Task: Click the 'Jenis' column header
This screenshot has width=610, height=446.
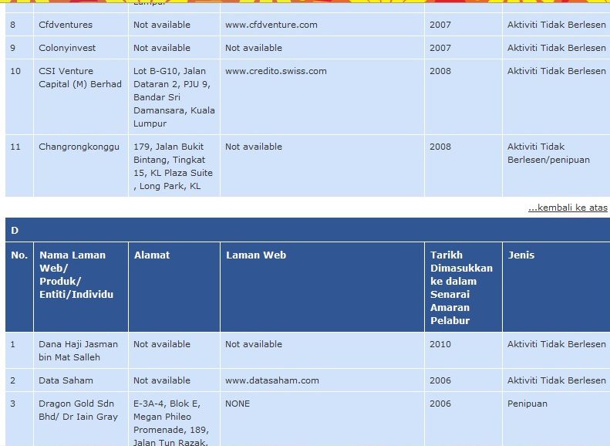Action: (x=521, y=255)
